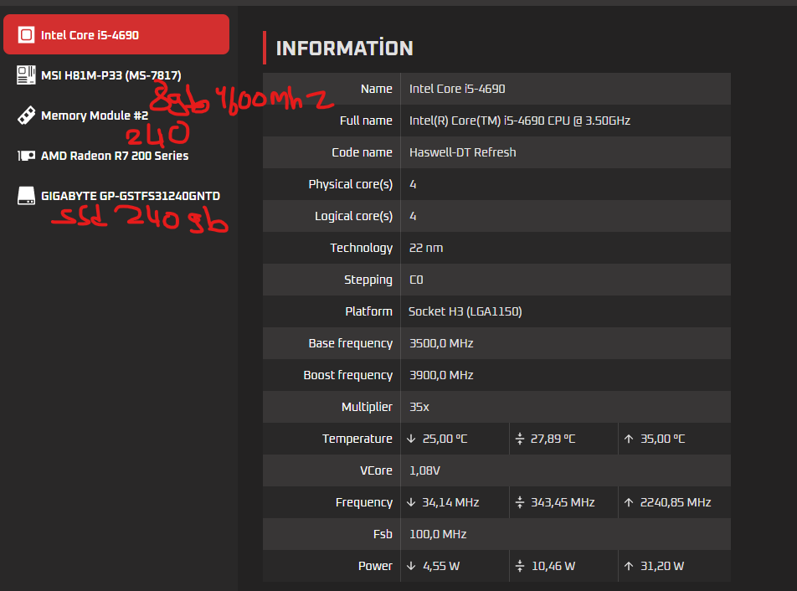797x591 pixels.
Task: Click minimum temperature 25,00 °C
Action: (445, 439)
